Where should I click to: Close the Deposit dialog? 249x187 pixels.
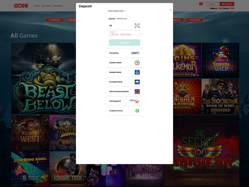pyautogui.click(x=170, y=10)
